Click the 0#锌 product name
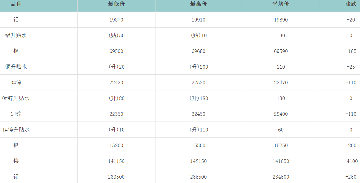Viewport: 360px width, 183px height. tap(16, 83)
